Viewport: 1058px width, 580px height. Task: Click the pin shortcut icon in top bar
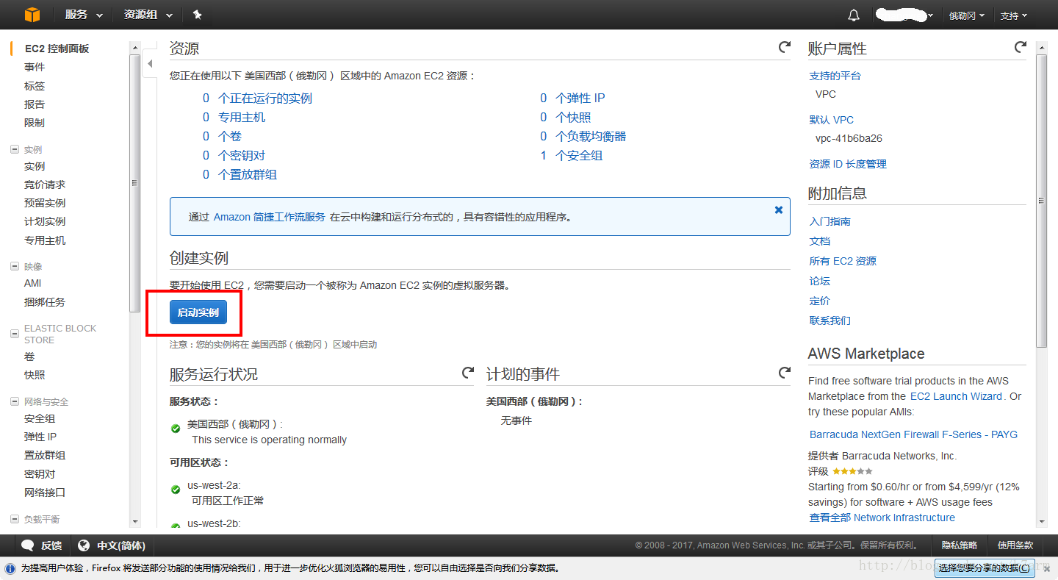coord(197,15)
